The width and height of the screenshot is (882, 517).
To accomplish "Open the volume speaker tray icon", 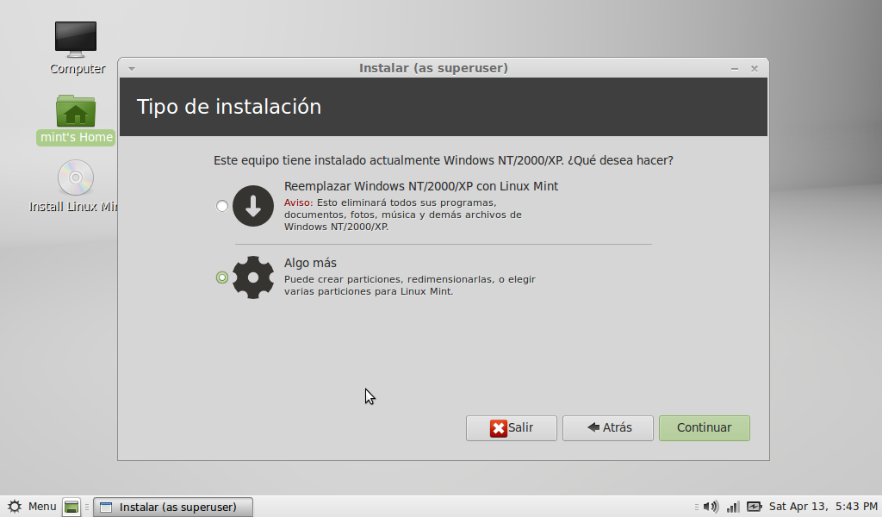I will [711, 507].
